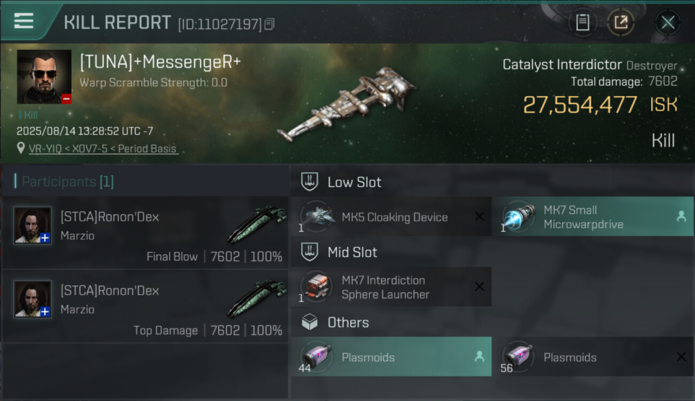The image size is (695, 401).
Task: Click the share kill report icon
Action: tap(621, 22)
